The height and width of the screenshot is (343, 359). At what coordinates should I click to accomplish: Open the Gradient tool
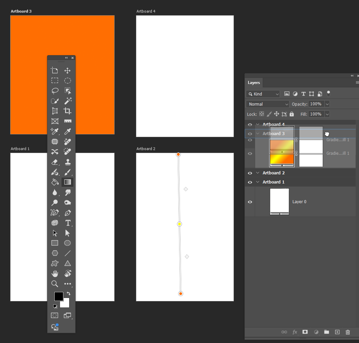tap(67, 182)
